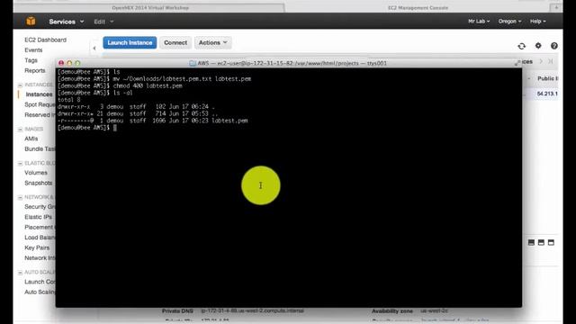
Task: Open Reports in sidebar
Action: coord(35,70)
